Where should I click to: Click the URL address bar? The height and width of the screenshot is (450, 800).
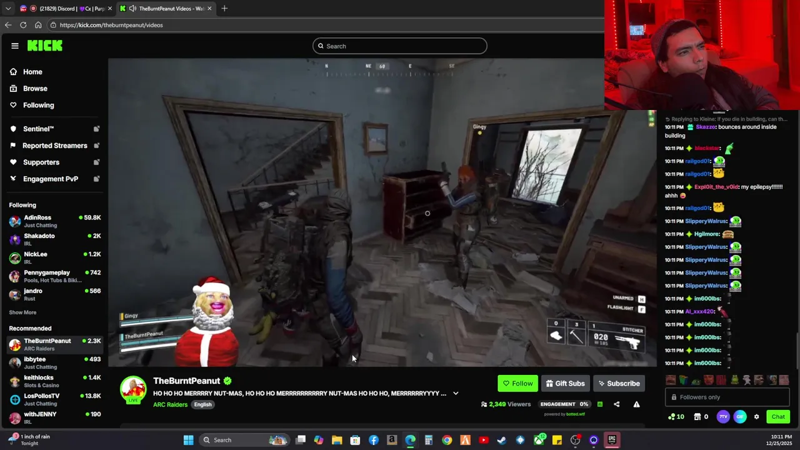[325, 25]
